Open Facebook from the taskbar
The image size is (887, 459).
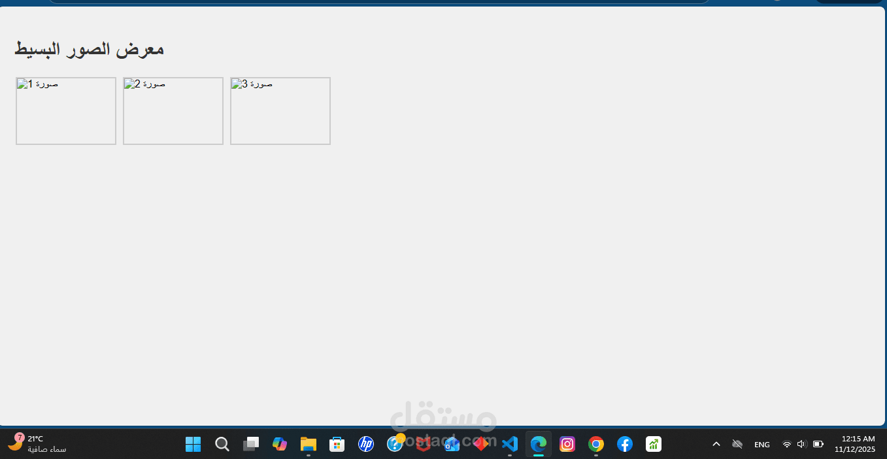625,444
